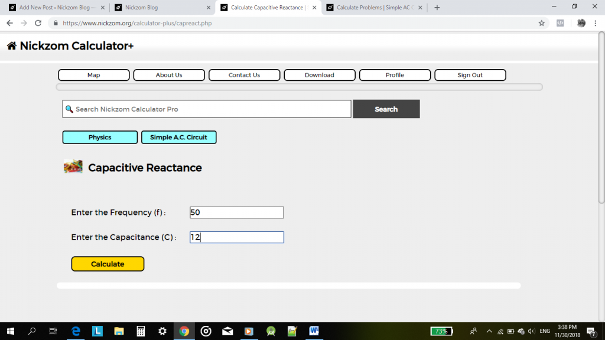Reload the current page

pos(38,23)
